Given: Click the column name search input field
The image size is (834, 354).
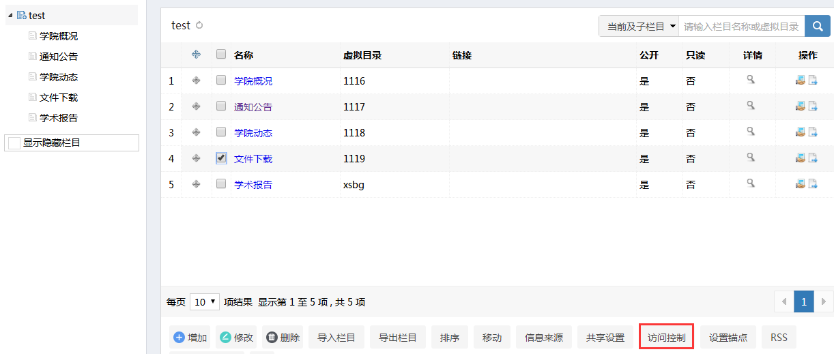Looking at the screenshot, I should tap(741, 26).
